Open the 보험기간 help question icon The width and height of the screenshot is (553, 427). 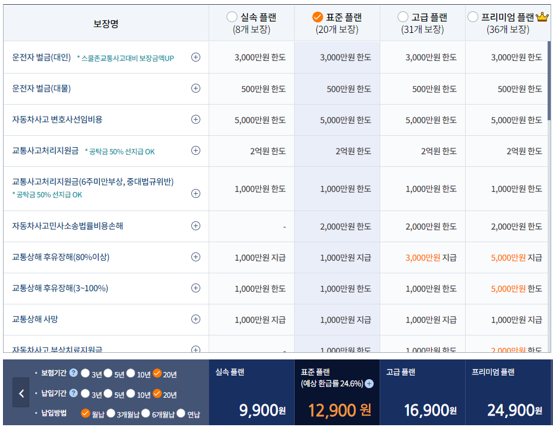[74, 373]
